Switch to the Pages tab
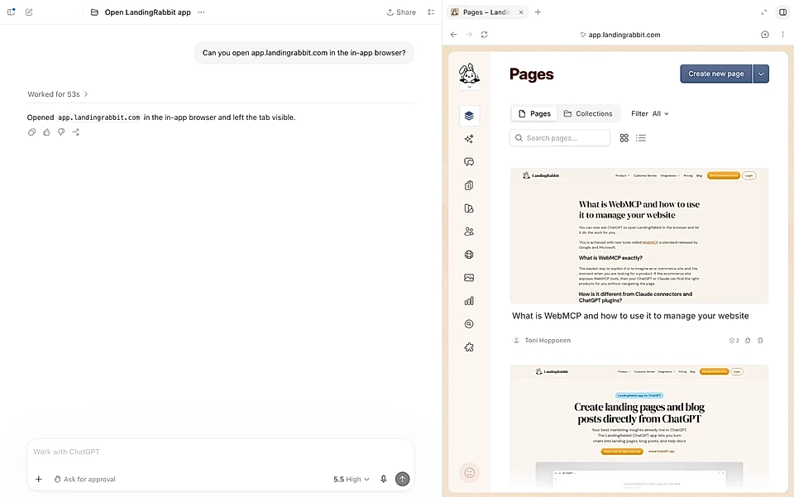Image resolution: width=794 pixels, height=497 pixels. (x=534, y=113)
